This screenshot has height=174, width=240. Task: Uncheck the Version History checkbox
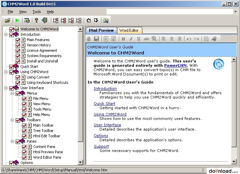pyautogui.click(x=18, y=45)
